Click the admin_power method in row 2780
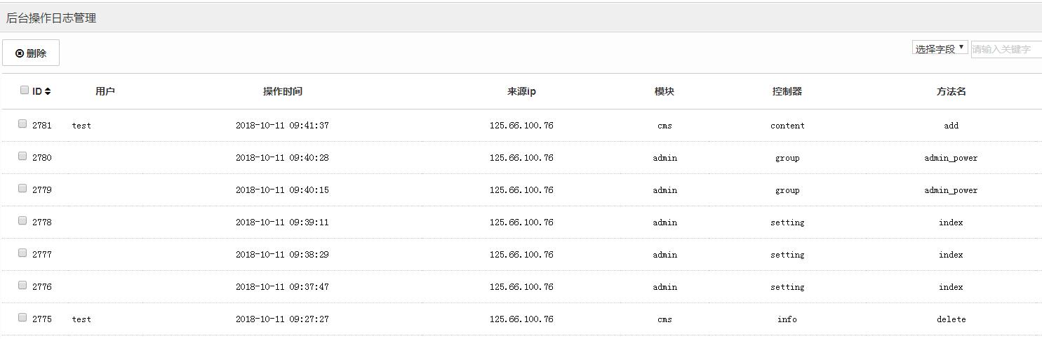Screen dimensions: 1042x339 951,158
